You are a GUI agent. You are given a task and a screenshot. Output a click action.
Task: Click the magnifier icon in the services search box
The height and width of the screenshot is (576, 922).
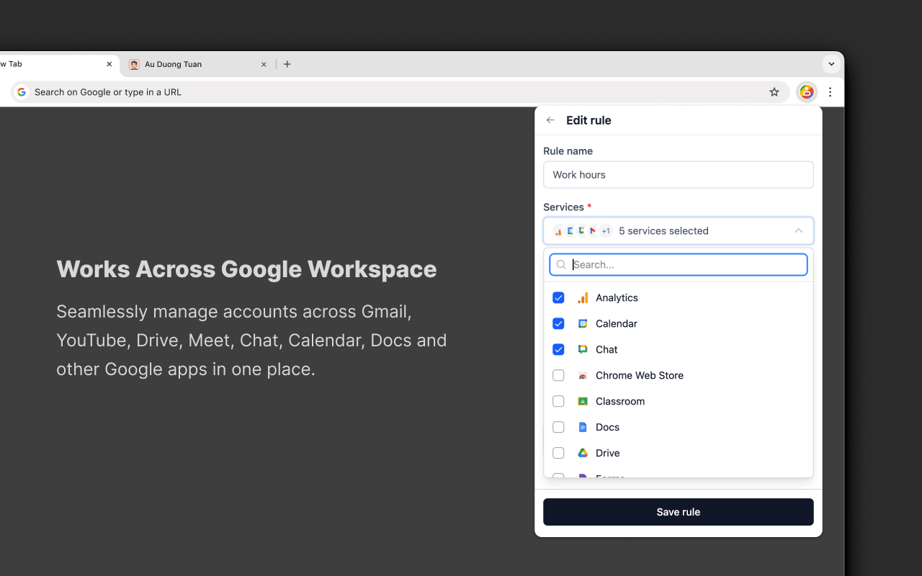click(560, 264)
